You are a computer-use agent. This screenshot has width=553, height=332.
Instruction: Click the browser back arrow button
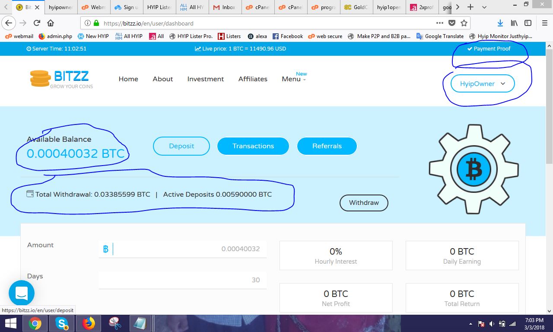9,23
